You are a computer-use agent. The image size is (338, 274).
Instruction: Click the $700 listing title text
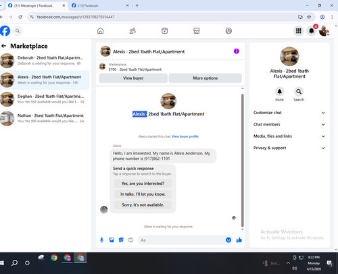135,70
